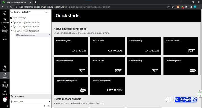Open the Chrome profile avatar
This screenshot has width=202, height=108.
tap(195, 7)
